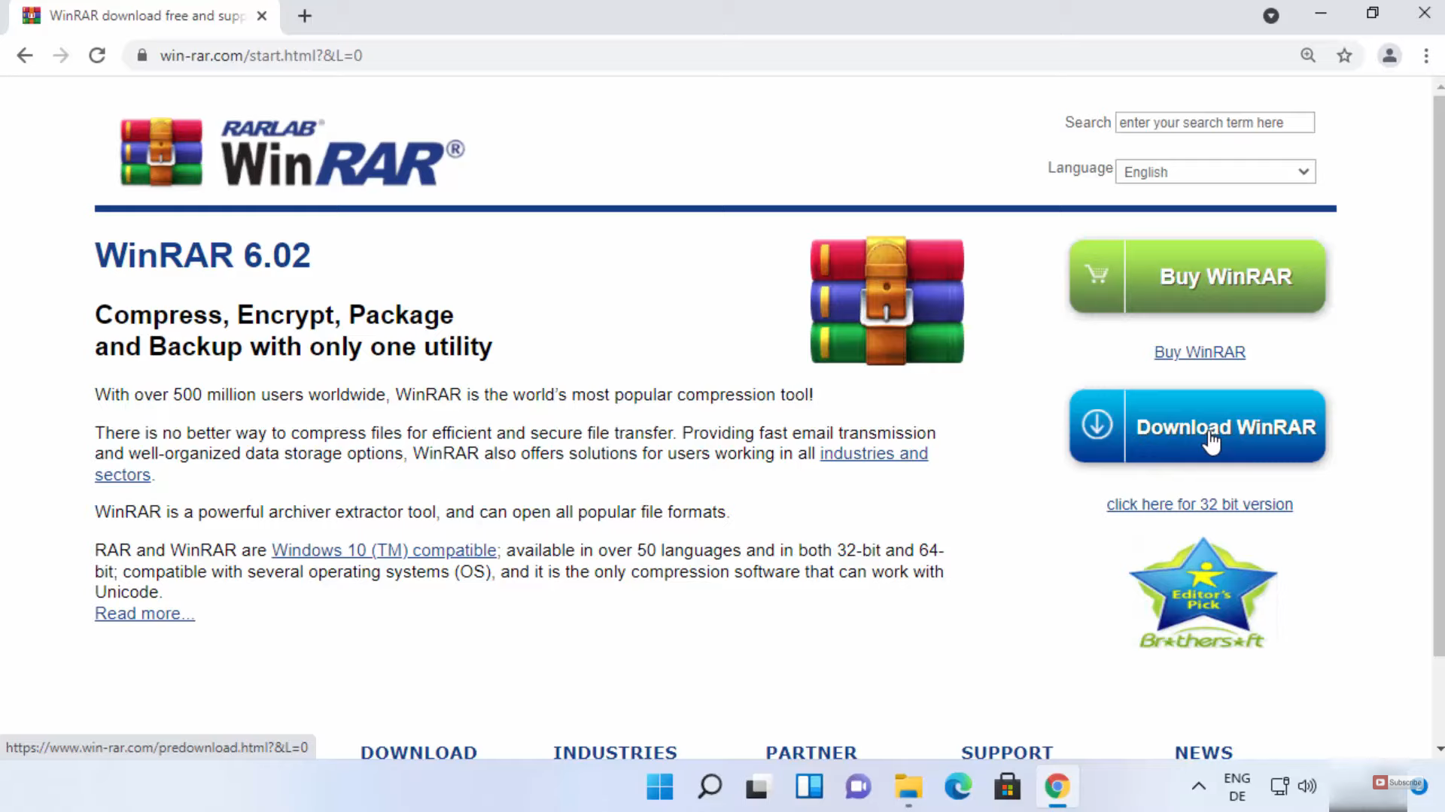Screen dimensions: 1445x812
Task: Expand the system tray hidden icons chevron
Action: 1198,787
